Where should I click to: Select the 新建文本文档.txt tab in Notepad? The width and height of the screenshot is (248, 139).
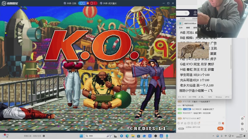(x=190, y=23)
